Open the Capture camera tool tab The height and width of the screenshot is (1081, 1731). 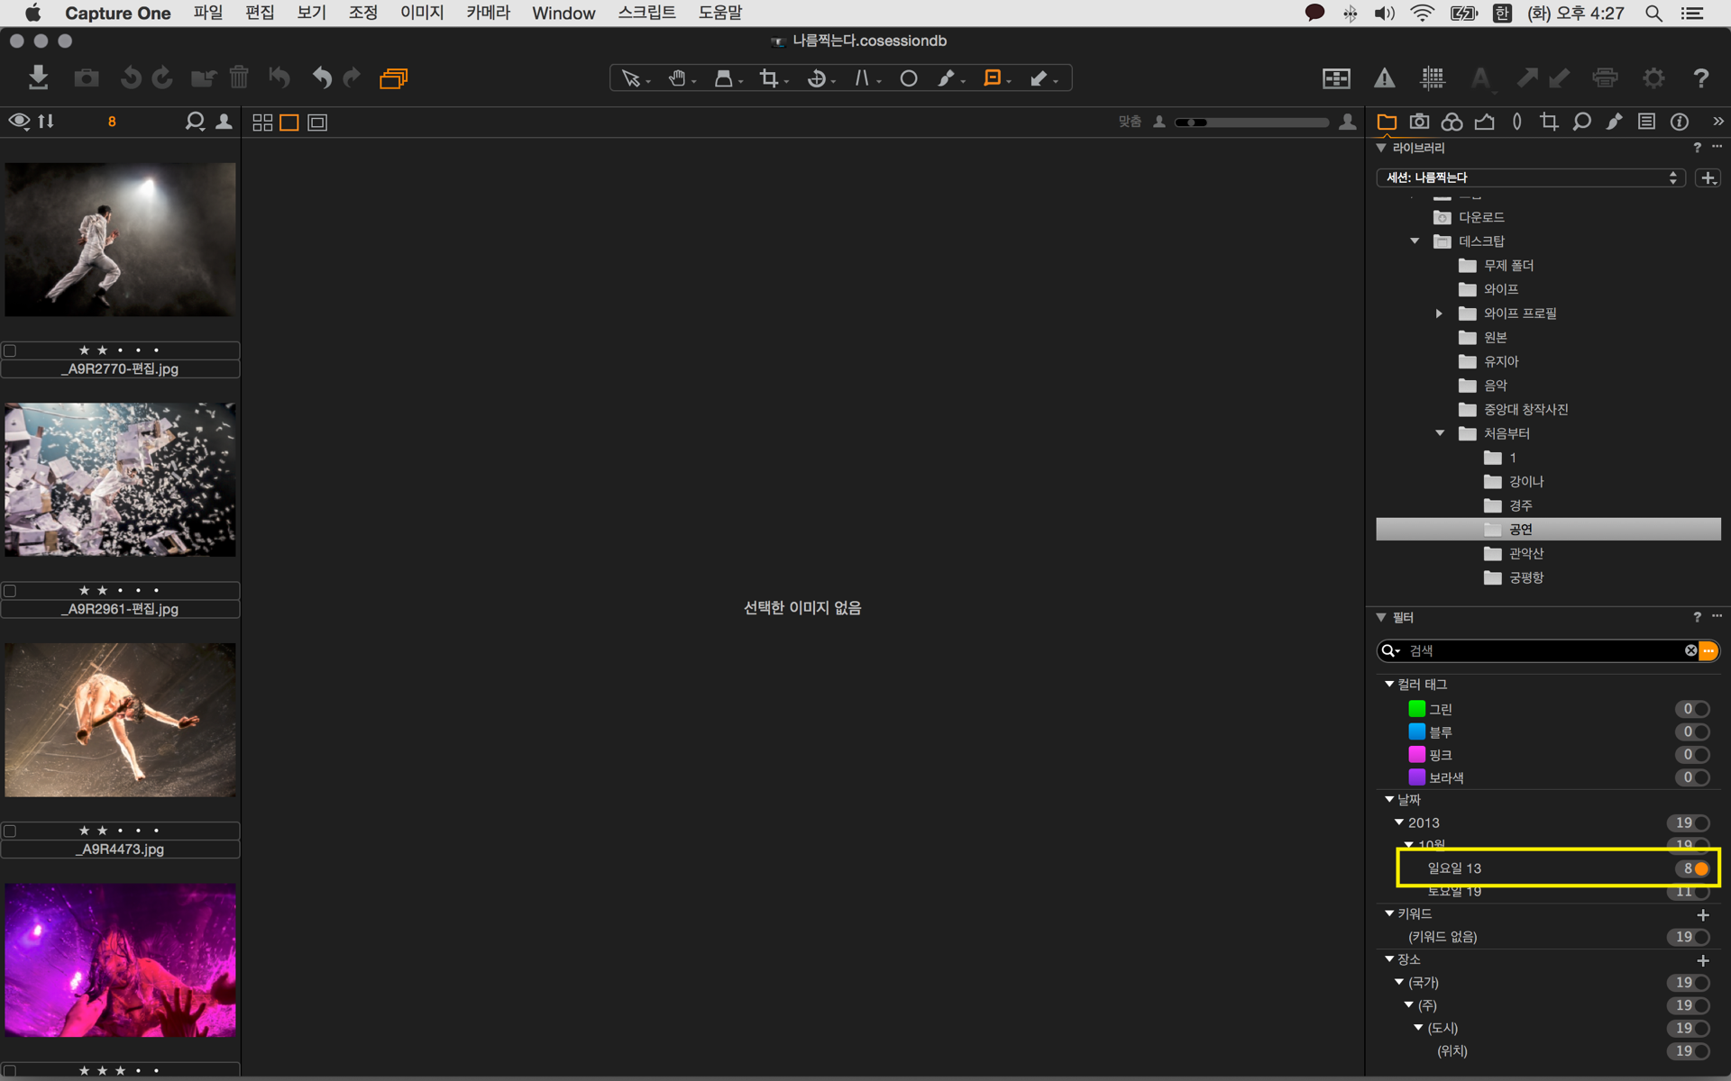click(x=1419, y=122)
